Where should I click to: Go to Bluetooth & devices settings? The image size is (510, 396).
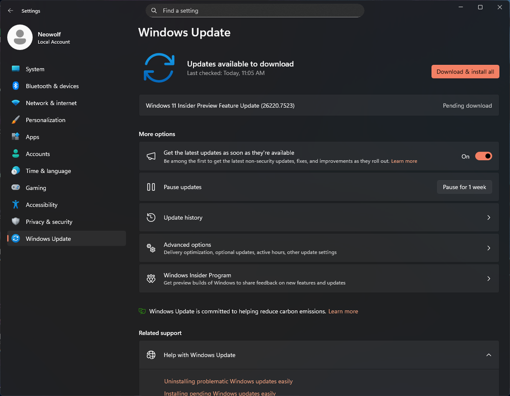click(67, 86)
